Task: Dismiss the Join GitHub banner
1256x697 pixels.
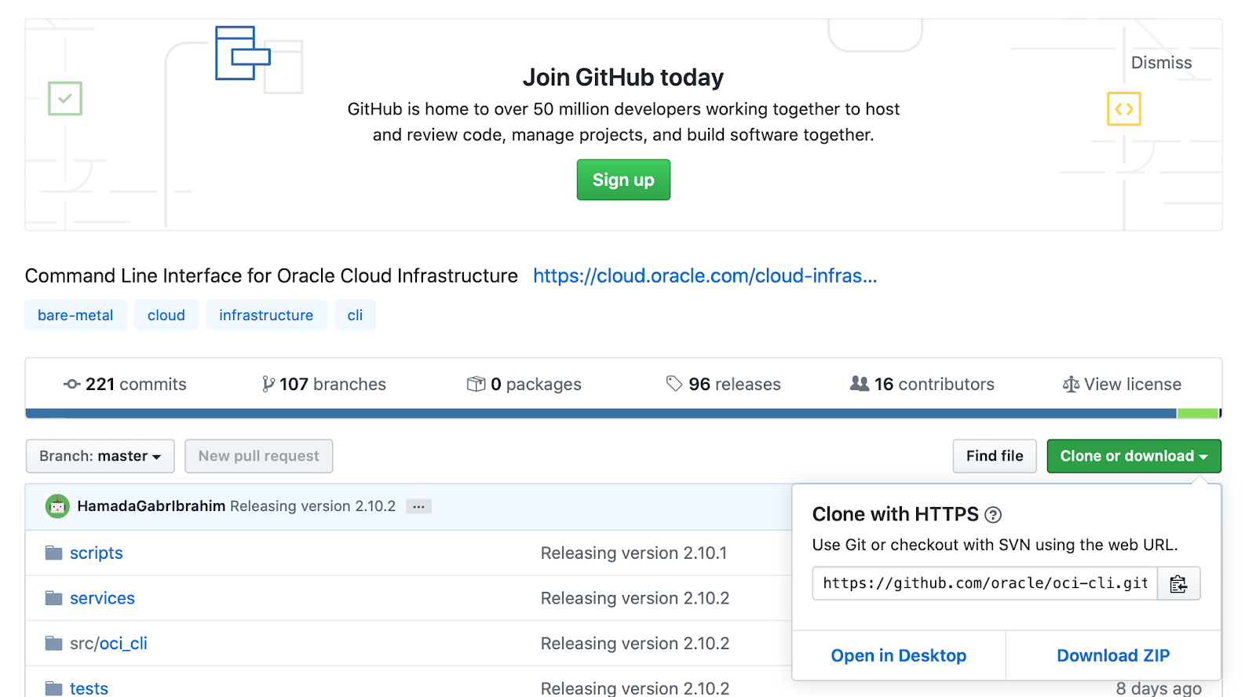Action: tap(1161, 63)
